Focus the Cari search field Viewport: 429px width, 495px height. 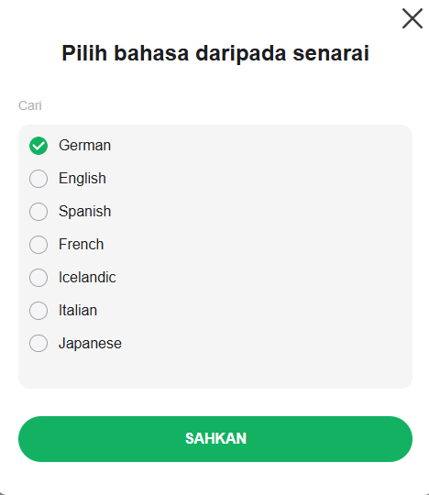[215, 105]
